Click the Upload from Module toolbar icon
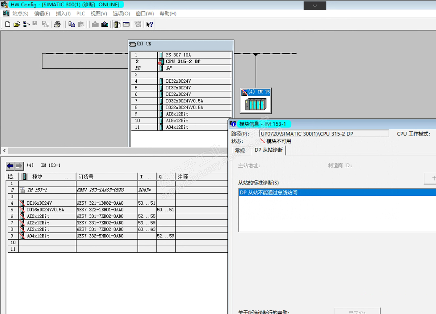This screenshot has height=314, width=436. click(105, 25)
